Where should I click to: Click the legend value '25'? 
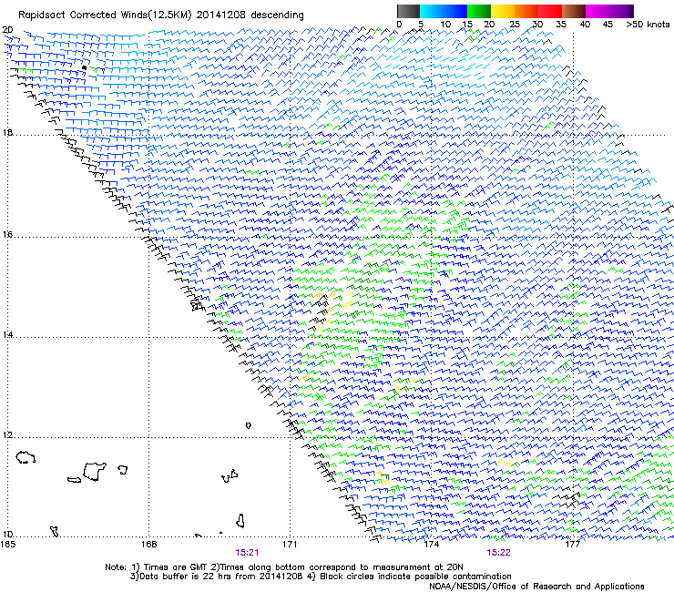515,24
